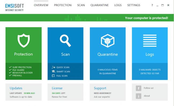
Task: Click the Scan magnifying glass icon
Action: point(65,41)
